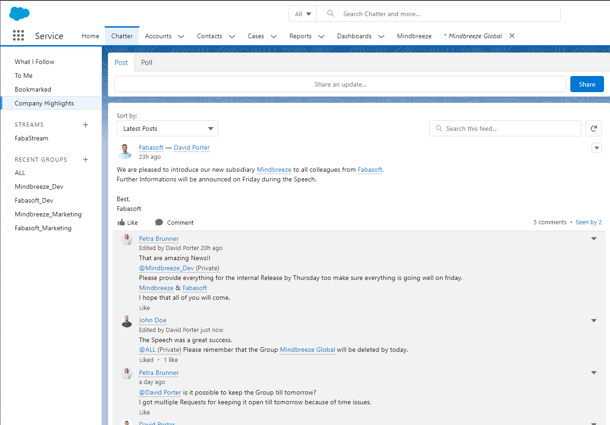Select Company Highlights in sidebar

point(51,103)
